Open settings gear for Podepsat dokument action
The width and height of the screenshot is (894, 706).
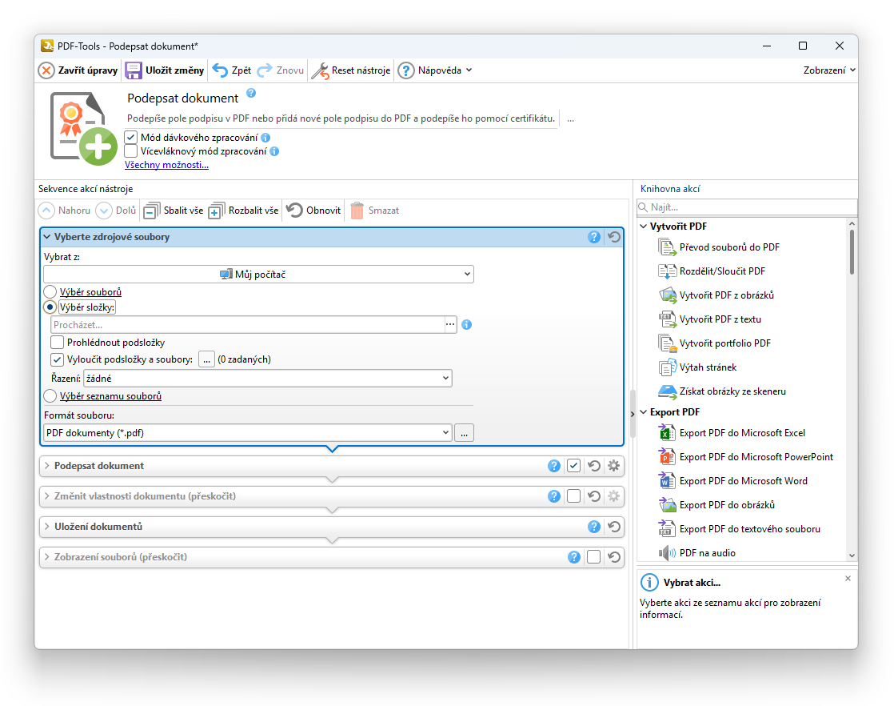coord(613,466)
